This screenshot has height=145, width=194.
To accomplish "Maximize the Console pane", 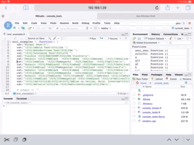I will click(x=127, y=99).
